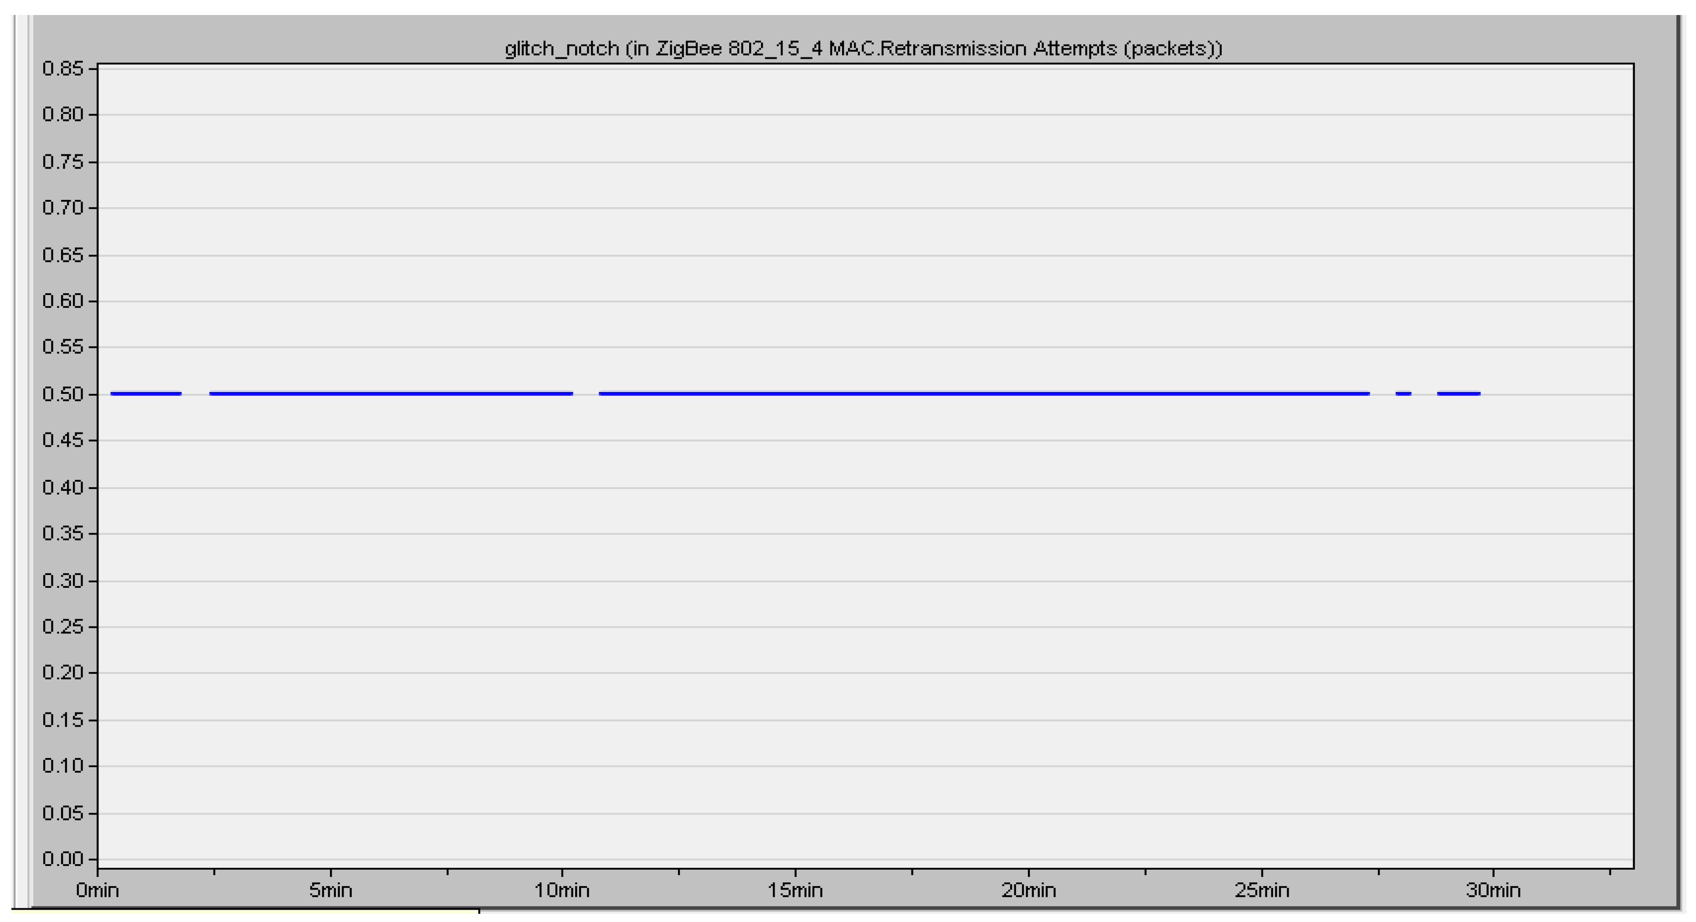Click the 0.25 y-axis label
The height and width of the screenshot is (922, 1696).
[x=62, y=627]
